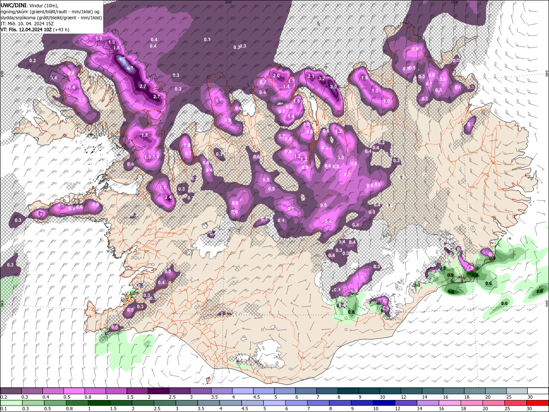
Task: Click the deep blue lower swatch labeled 10
Action: [x=384, y=403]
